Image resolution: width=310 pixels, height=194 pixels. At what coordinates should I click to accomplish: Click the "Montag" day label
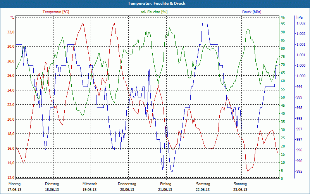coord(15,184)
